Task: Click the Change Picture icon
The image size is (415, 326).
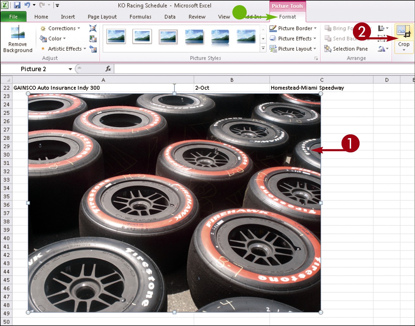Action: (93, 38)
